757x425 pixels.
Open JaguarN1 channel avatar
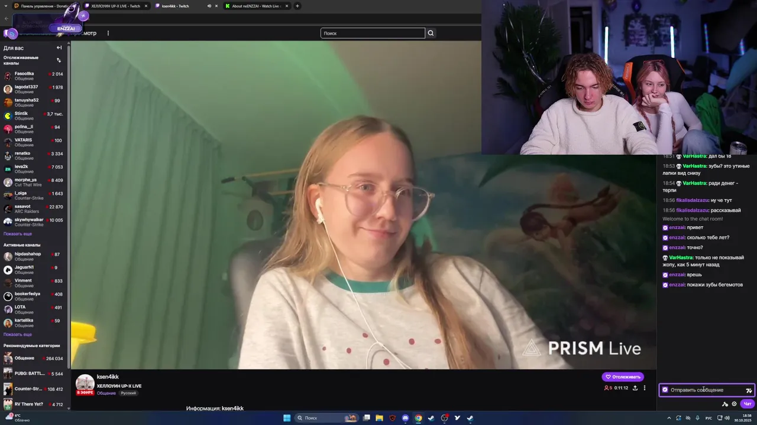(x=8, y=270)
